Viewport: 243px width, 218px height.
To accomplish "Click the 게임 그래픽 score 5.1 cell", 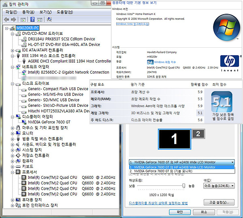I will [200, 113].
